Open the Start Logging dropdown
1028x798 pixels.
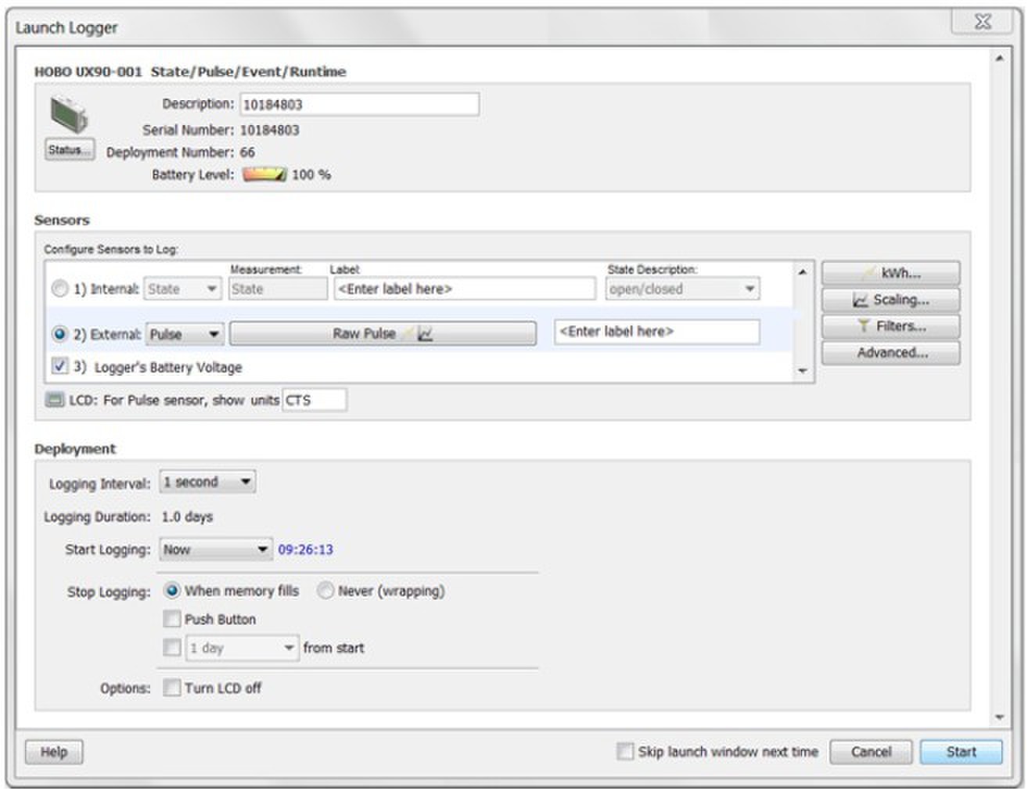pos(216,550)
